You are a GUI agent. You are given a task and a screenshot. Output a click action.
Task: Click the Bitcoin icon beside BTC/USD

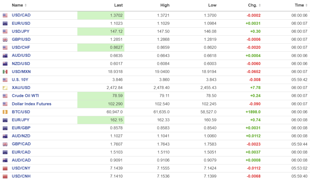pyautogui.click(x=5, y=112)
